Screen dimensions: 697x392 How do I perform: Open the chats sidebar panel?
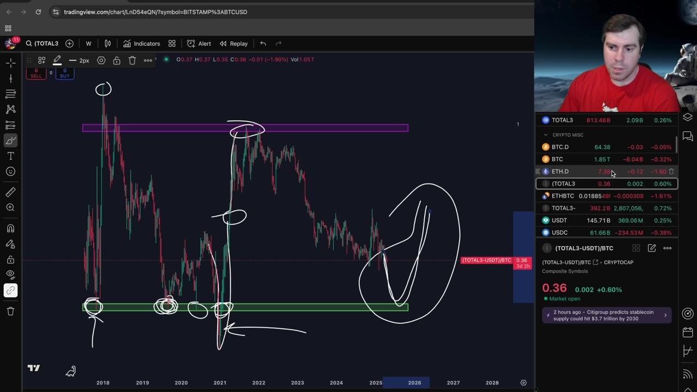click(x=688, y=136)
